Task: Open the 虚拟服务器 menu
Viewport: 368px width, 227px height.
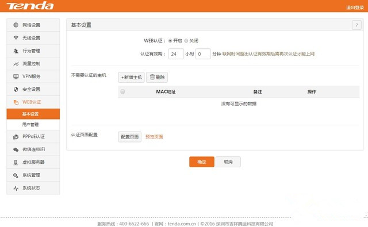Action: pyautogui.click(x=33, y=162)
